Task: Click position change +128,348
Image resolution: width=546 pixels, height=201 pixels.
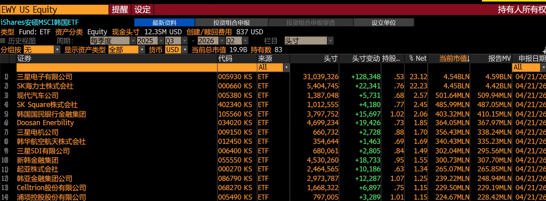Action: [x=366, y=77]
